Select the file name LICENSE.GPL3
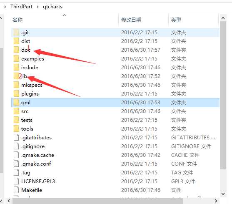Viewport: 232px width, 204px height. (x=38, y=181)
